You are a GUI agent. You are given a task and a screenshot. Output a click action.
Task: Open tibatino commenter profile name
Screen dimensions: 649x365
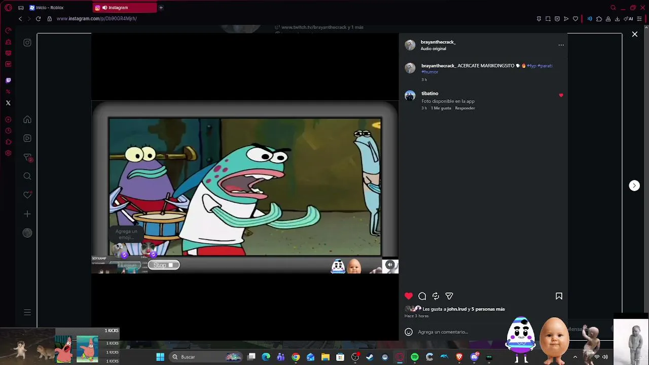point(430,93)
